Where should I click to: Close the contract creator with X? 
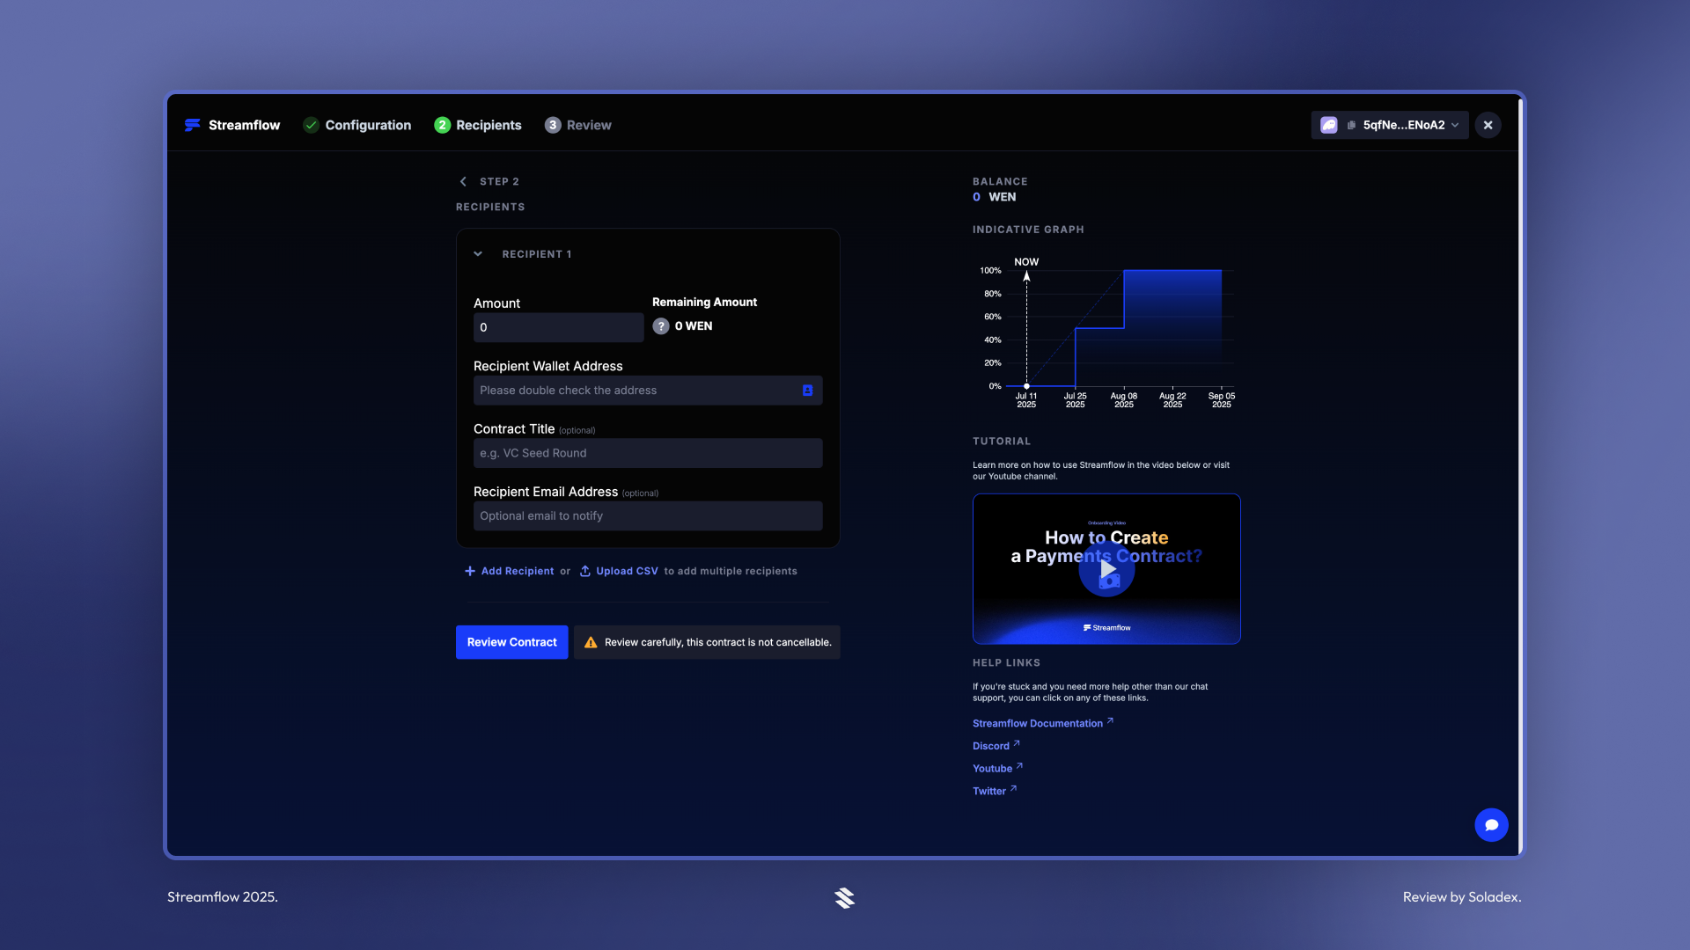(x=1488, y=125)
